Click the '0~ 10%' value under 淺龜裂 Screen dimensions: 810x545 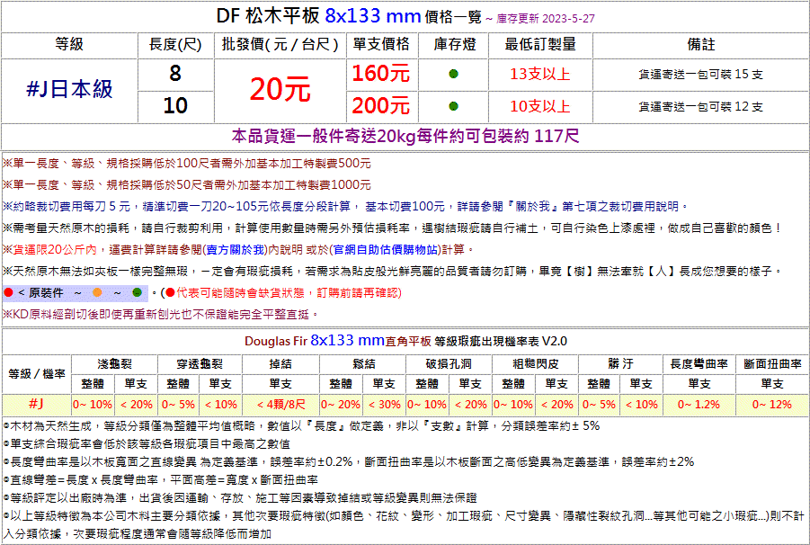click(x=93, y=405)
